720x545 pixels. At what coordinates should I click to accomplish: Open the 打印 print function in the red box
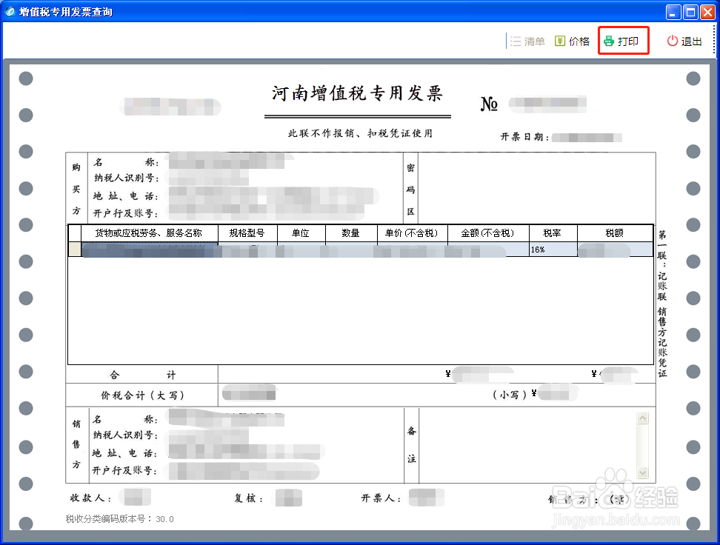[x=623, y=41]
